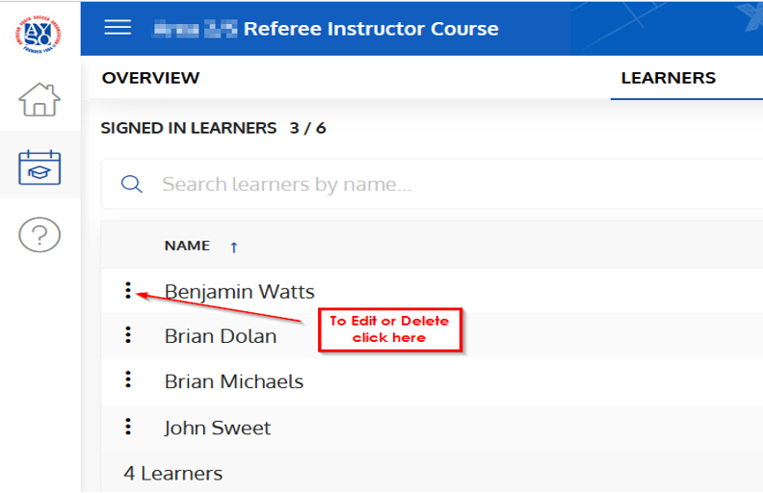Switch to the OVERVIEW tab
This screenshot has width=763, height=493.
(150, 78)
